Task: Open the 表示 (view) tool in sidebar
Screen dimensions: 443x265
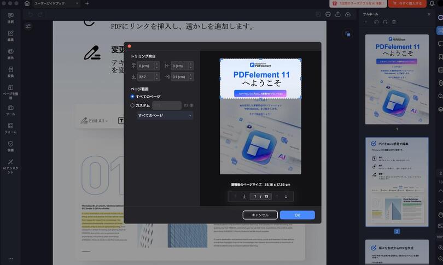Action: click(x=10, y=54)
